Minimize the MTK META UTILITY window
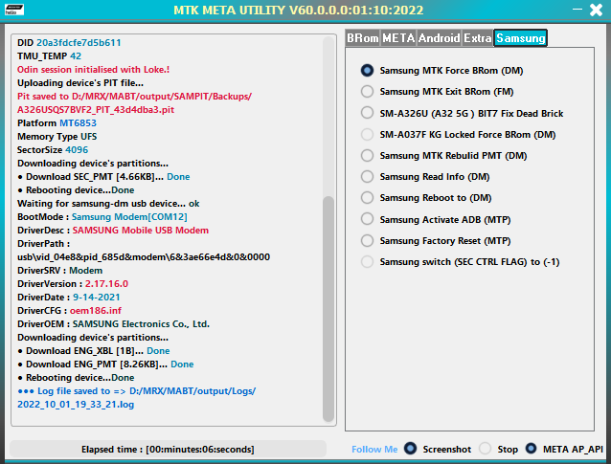This screenshot has width=611, height=464. [577, 9]
